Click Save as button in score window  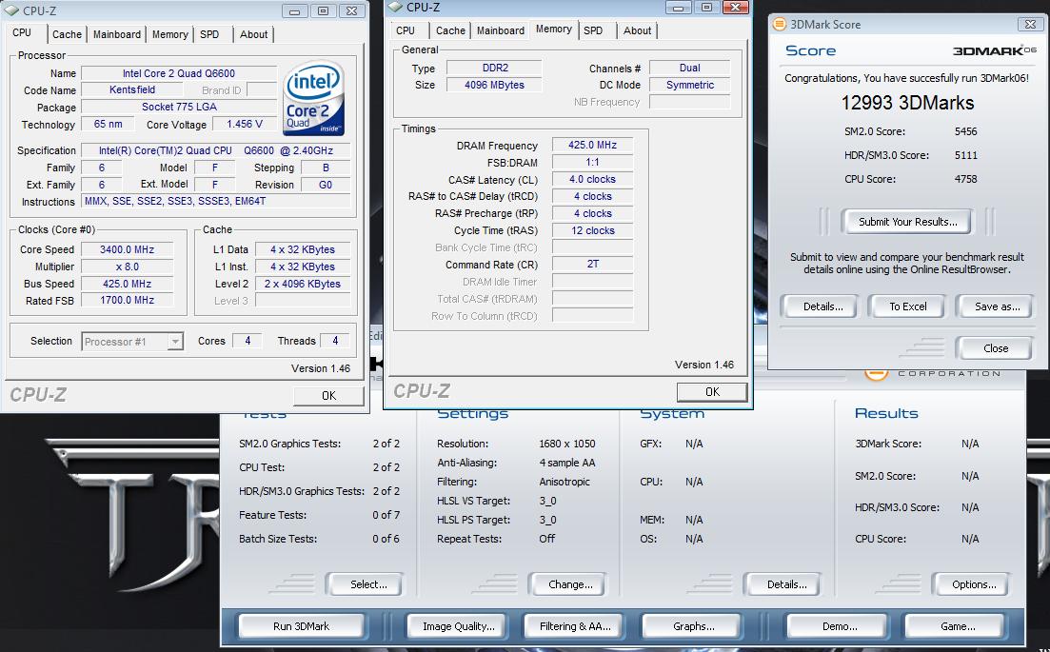(x=997, y=306)
